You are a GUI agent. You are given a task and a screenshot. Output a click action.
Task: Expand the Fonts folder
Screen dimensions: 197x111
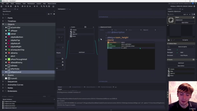3,18
